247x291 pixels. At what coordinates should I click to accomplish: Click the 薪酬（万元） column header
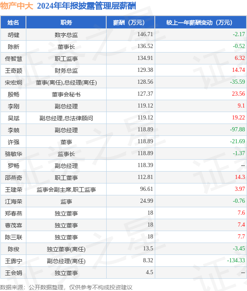click(130, 23)
